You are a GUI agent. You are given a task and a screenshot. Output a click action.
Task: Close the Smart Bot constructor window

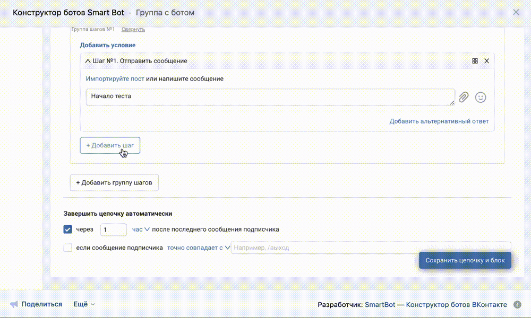click(516, 12)
